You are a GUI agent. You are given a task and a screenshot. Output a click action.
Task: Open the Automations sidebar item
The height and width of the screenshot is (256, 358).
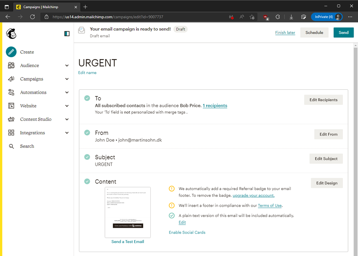coord(33,92)
